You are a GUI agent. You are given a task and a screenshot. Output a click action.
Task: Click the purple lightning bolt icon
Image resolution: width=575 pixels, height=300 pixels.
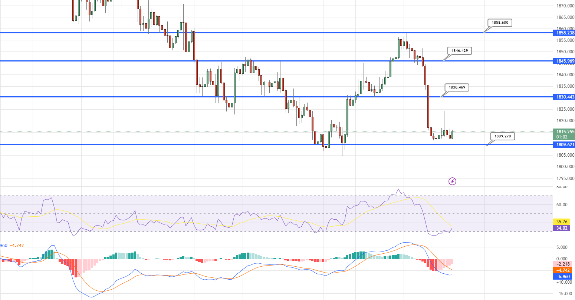(x=452, y=181)
